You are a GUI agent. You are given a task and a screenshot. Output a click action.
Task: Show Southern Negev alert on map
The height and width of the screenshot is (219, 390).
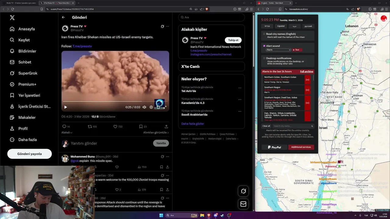tap(307, 90)
